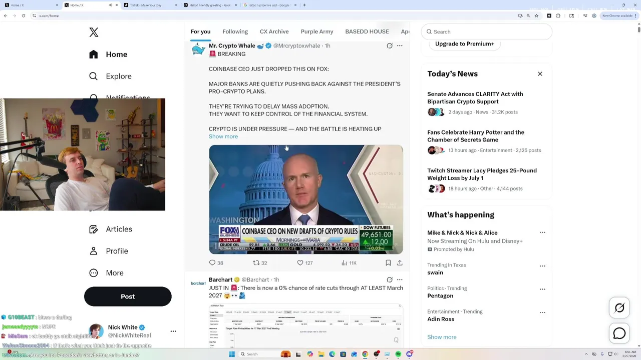Switch to the BASEDD HOUSE tab
The width and height of the screenshot is (641, 360).
click(367, 31)
